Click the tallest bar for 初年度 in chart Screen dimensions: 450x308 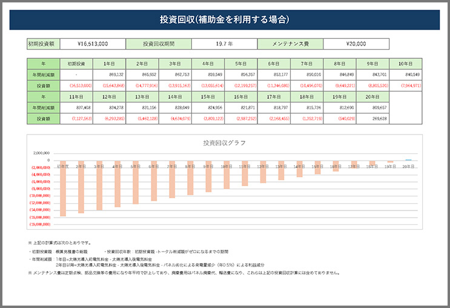point(62,188)
